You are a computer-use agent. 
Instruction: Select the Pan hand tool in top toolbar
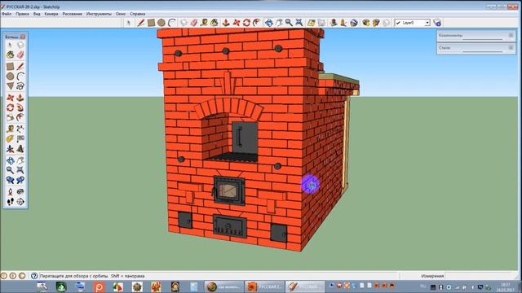(279, 23)
